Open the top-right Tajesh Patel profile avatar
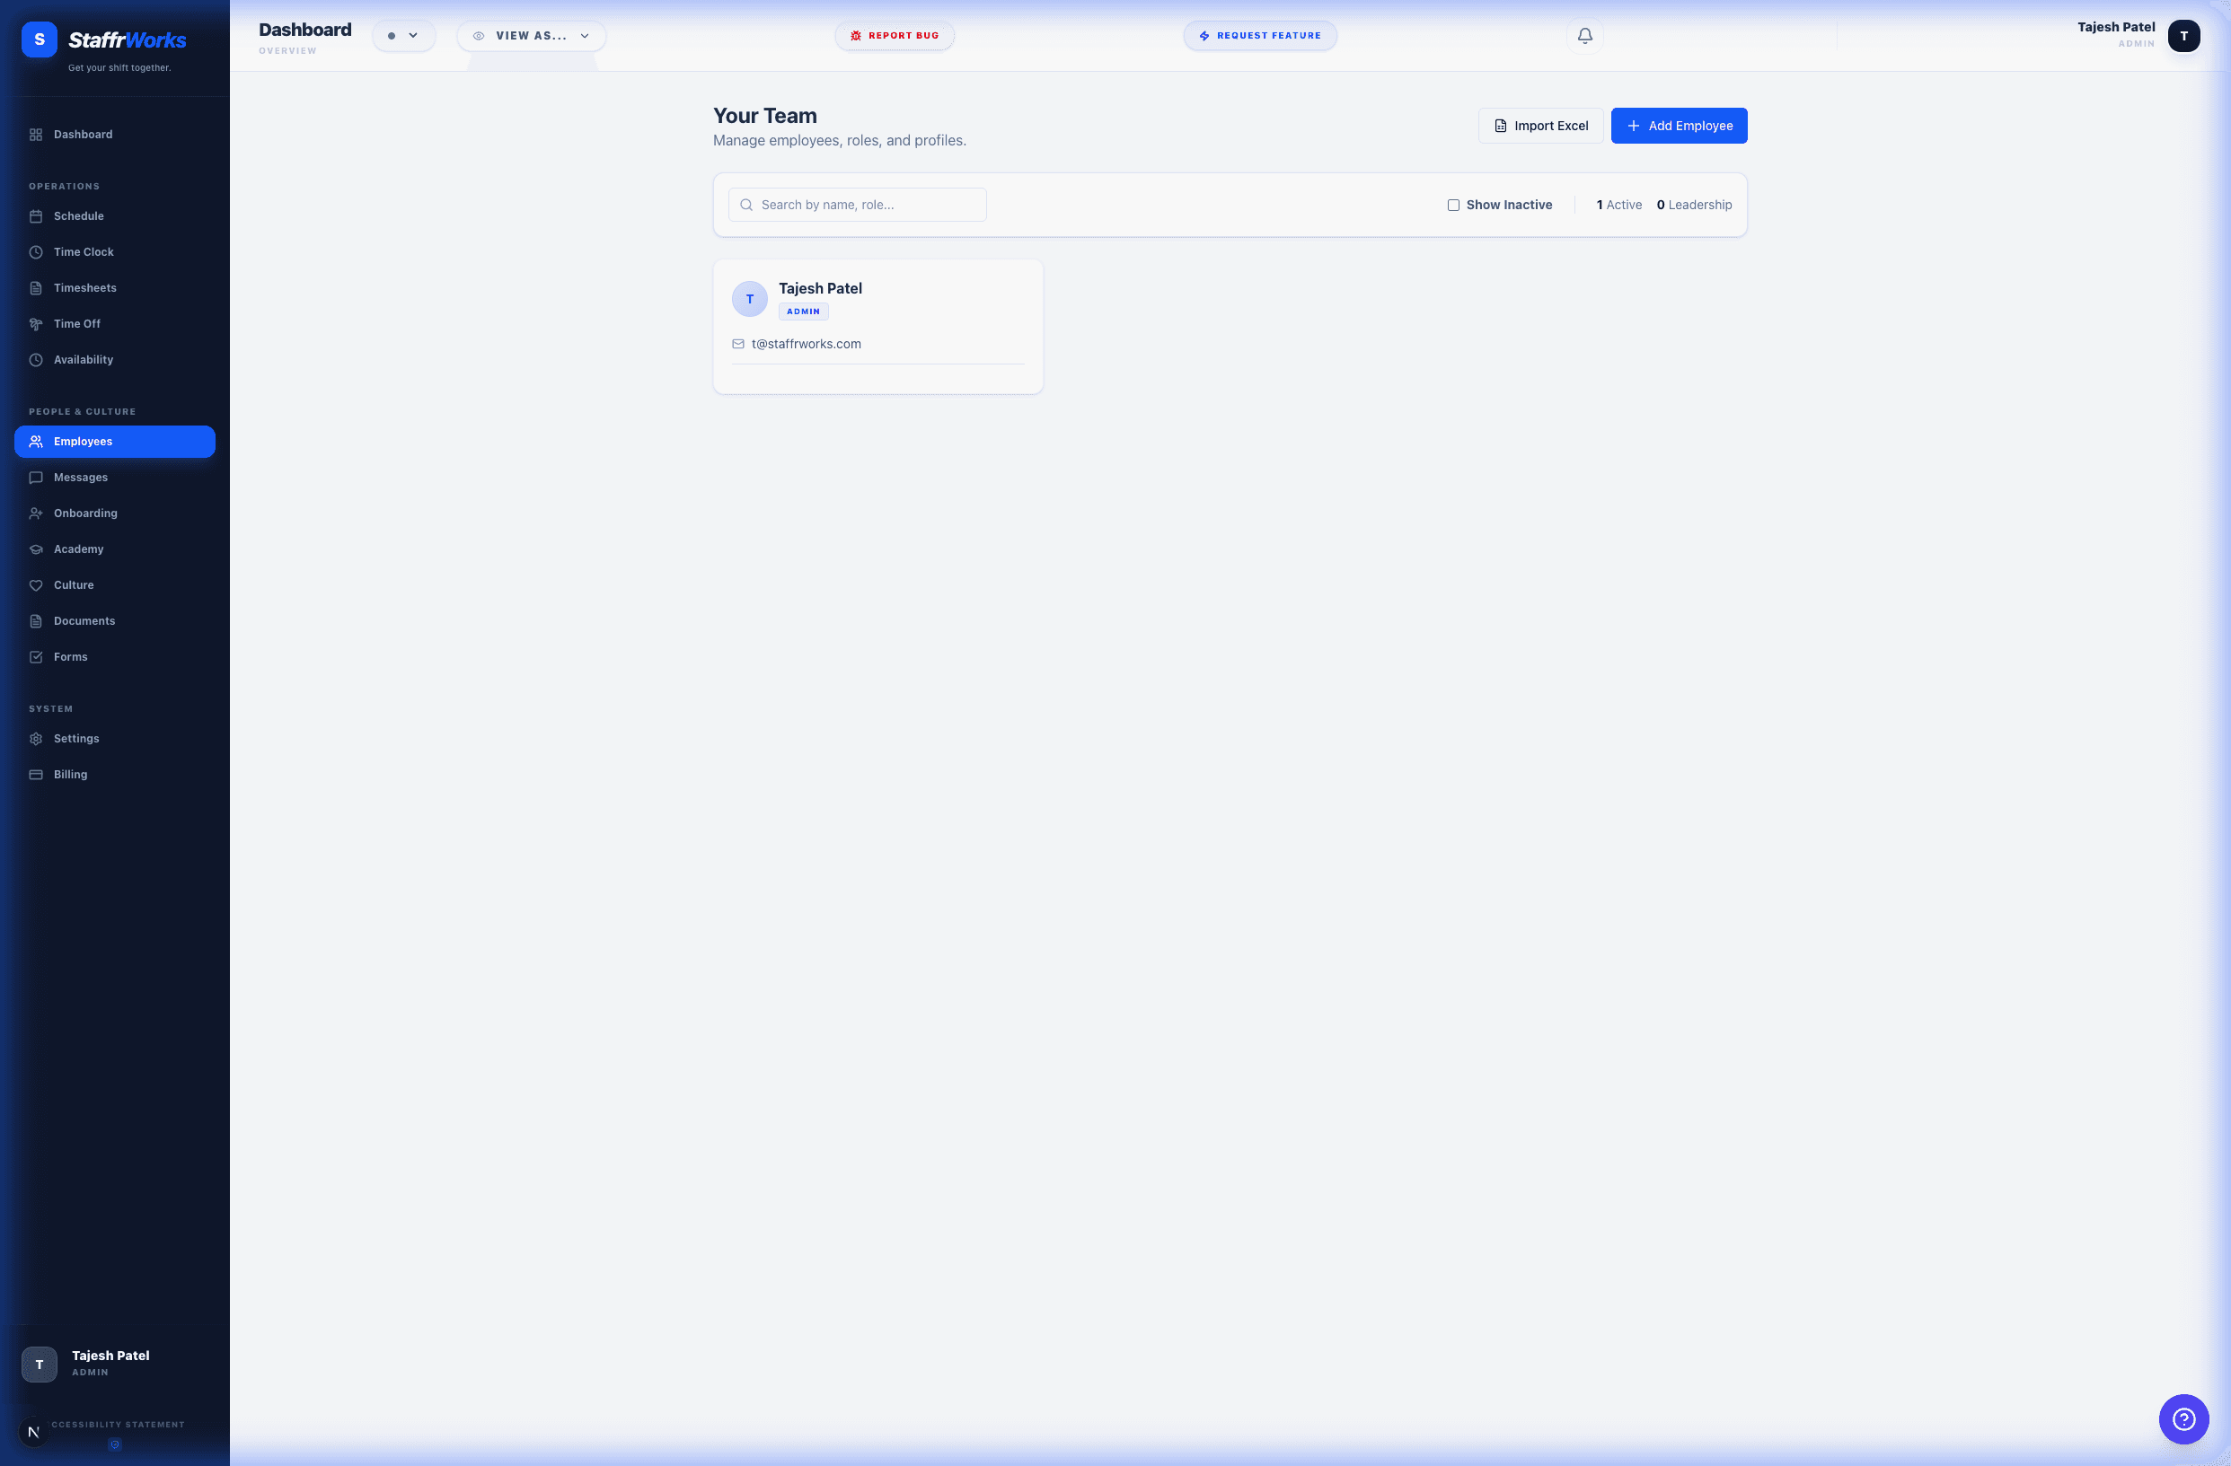2231x1466 pixels. (2183, 36)
